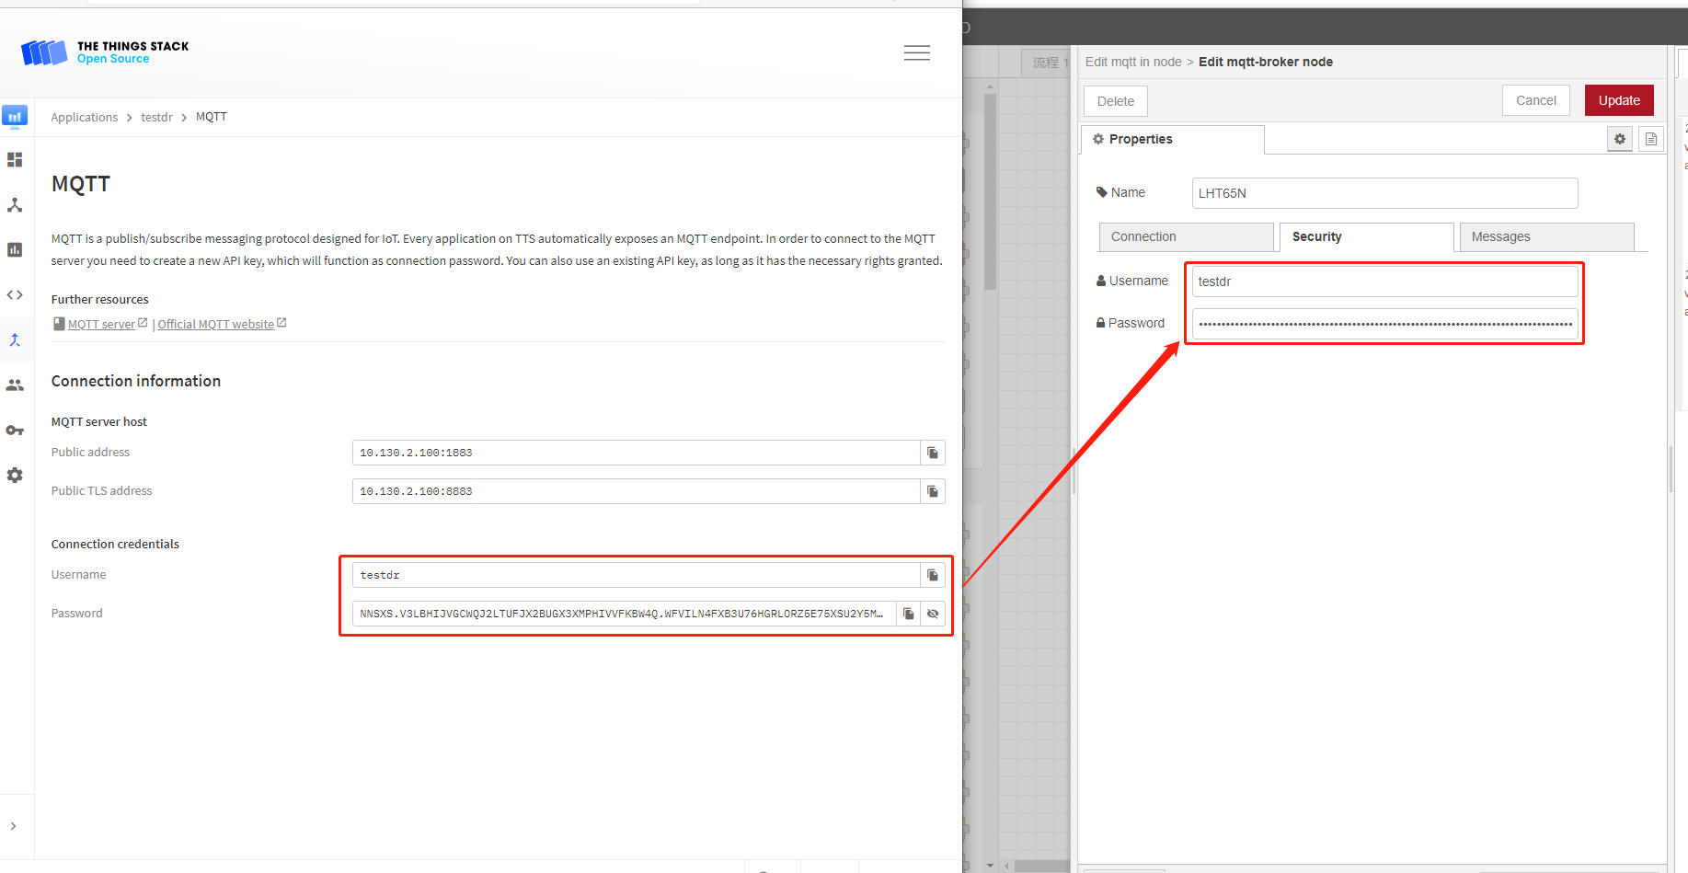1688x873 pixels.
Task: Click the TTS username field
Action: pyautogui.click(x=636, y=575)
